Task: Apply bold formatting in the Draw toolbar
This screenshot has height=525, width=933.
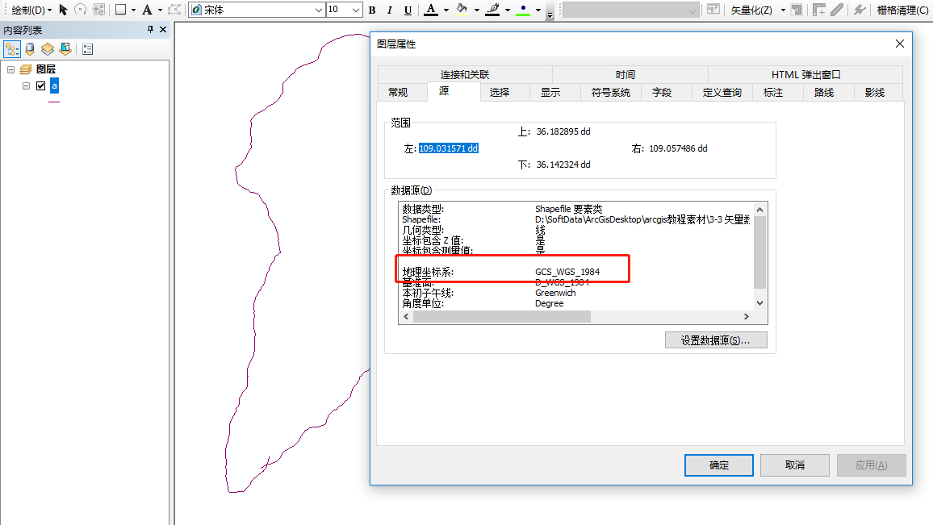Action: 372,10
